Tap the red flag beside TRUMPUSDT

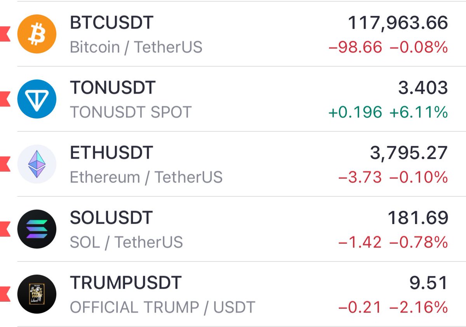(5, 294)
